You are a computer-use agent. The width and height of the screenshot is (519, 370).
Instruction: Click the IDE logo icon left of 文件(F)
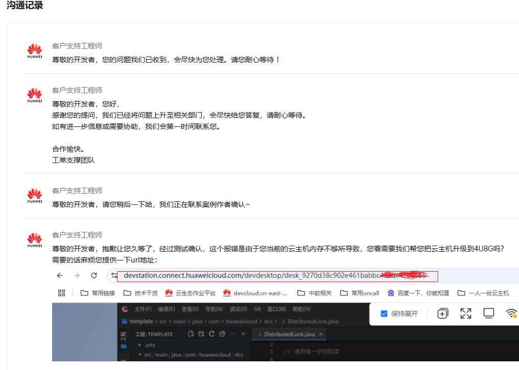click(125, 309)
